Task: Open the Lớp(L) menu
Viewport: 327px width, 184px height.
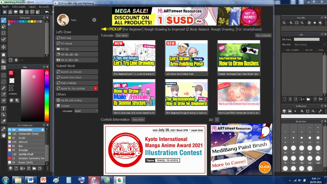Action: (32, 7)
